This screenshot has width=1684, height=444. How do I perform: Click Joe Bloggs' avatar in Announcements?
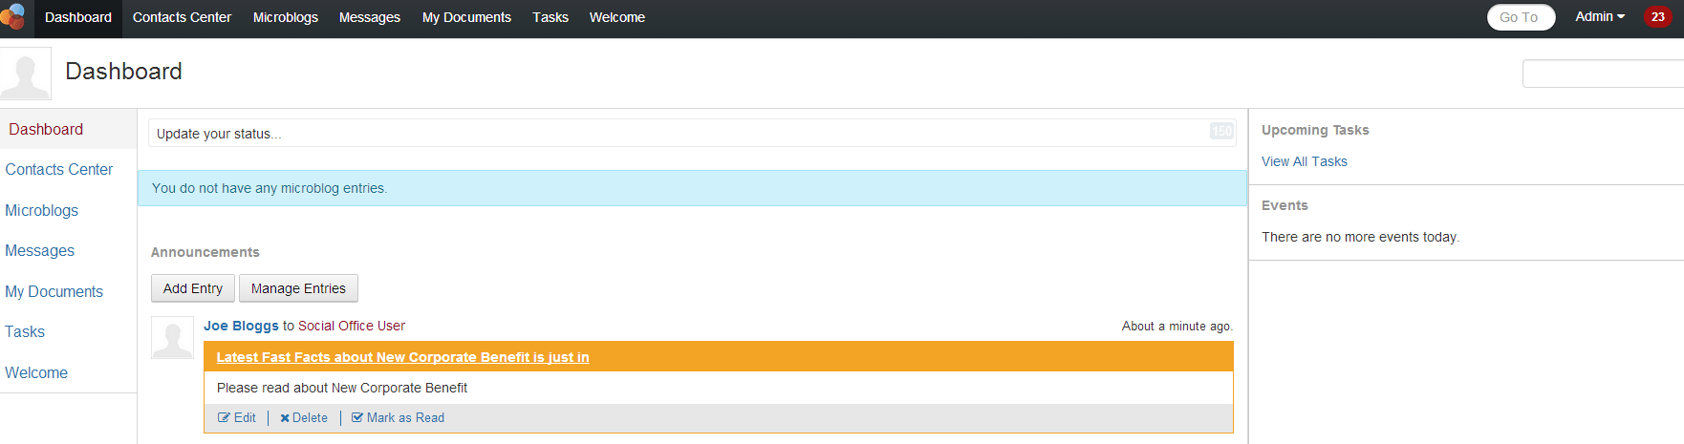coord(172,338)
